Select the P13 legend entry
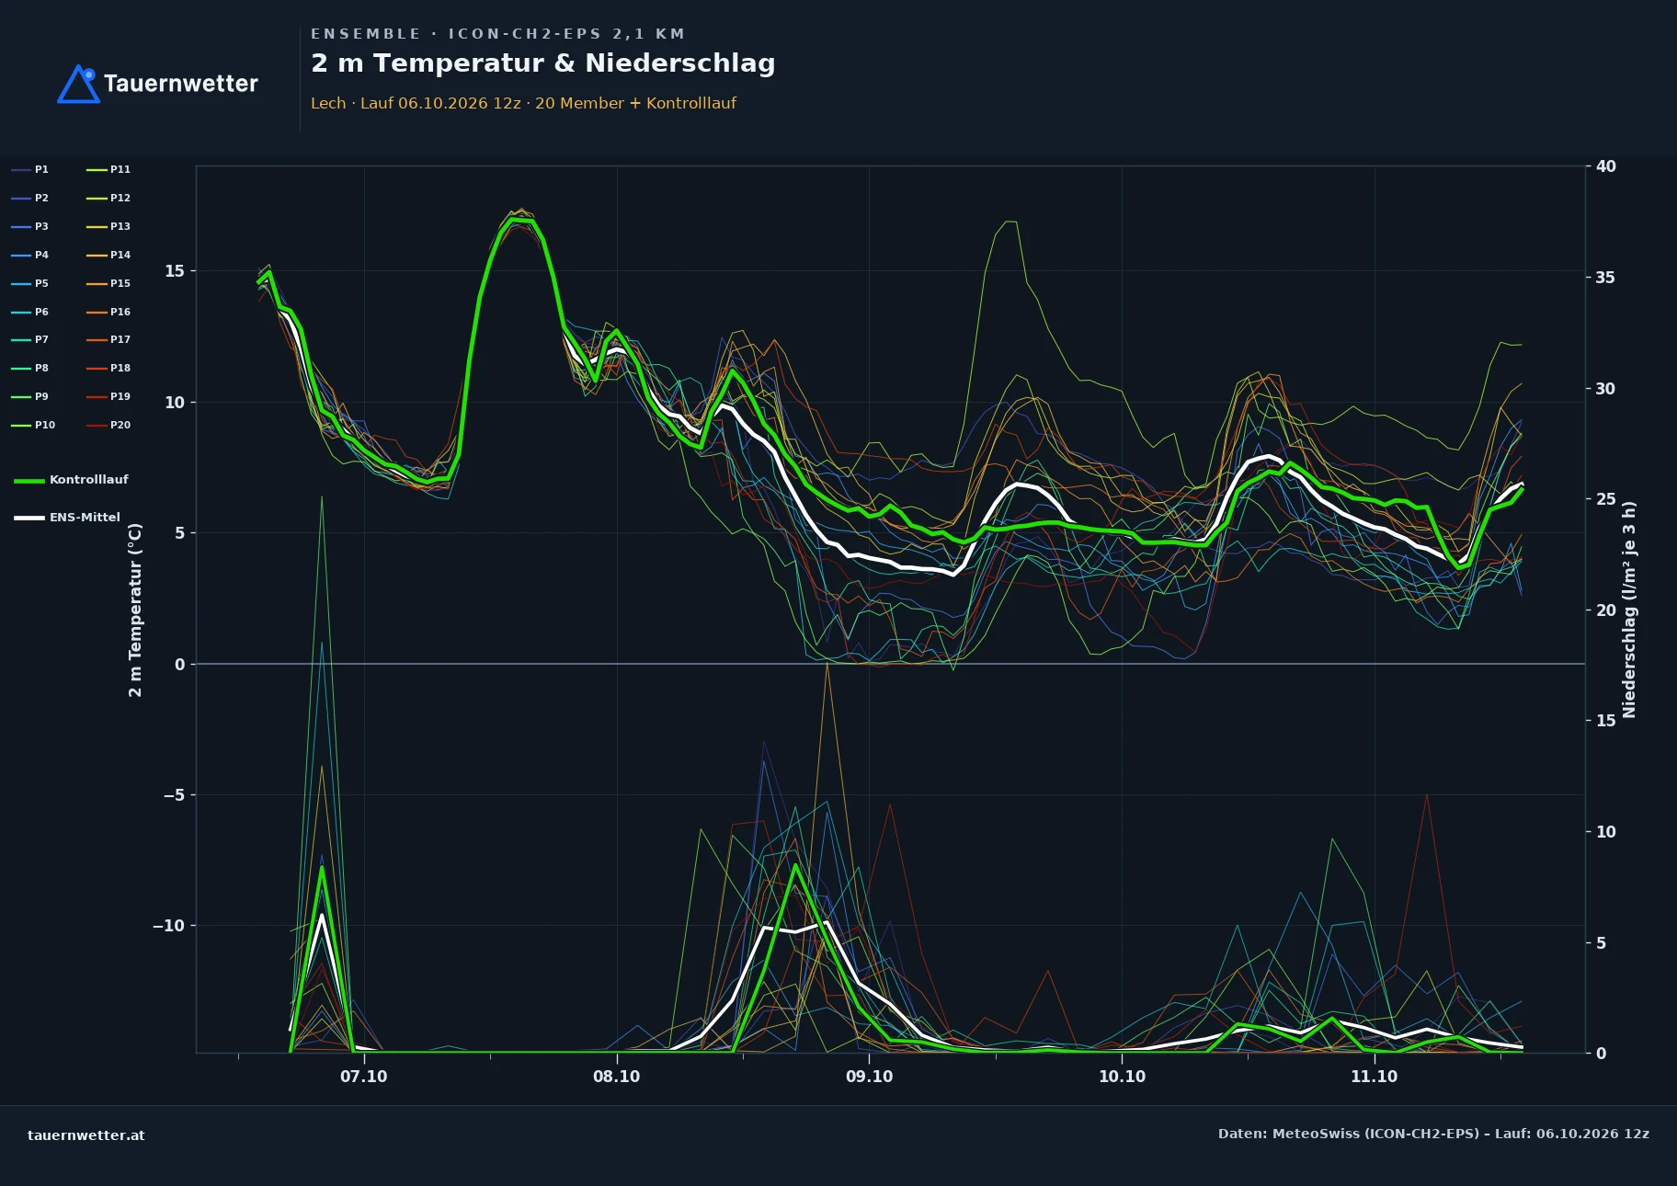Viewport: 1677px width, 1186px height. coord(108,227)
